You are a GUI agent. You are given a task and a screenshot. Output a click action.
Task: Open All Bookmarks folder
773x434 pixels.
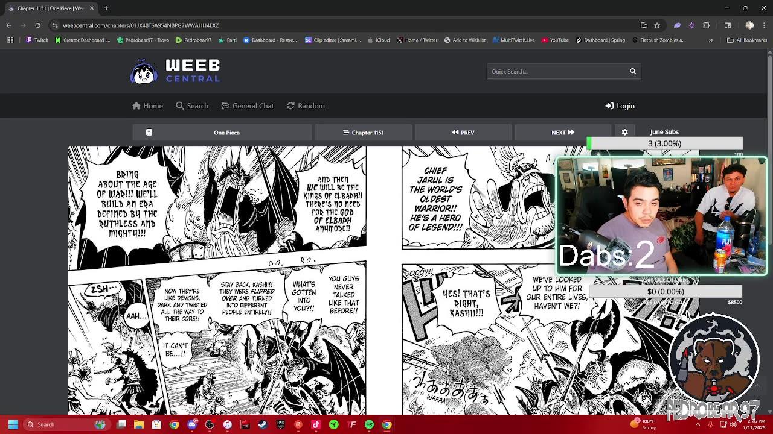point(747,40)
